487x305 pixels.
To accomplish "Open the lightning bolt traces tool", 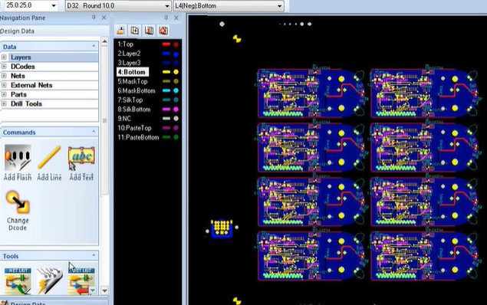I will click(x=49, y=281).
